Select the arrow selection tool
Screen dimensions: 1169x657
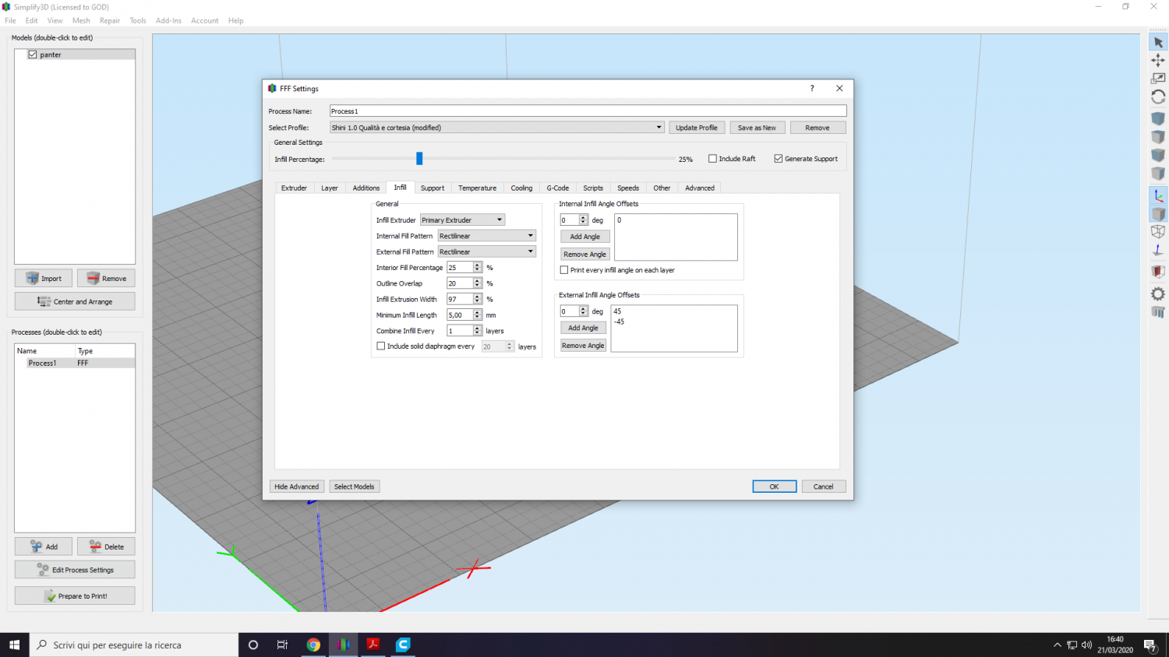[1158, 43]
